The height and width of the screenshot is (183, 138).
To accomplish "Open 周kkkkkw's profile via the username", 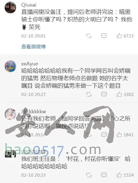I will click(x=34, y=112).
